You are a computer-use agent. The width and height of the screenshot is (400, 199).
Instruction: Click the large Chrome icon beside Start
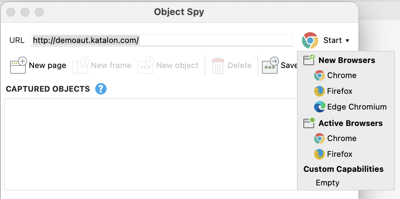coord(310,40)
